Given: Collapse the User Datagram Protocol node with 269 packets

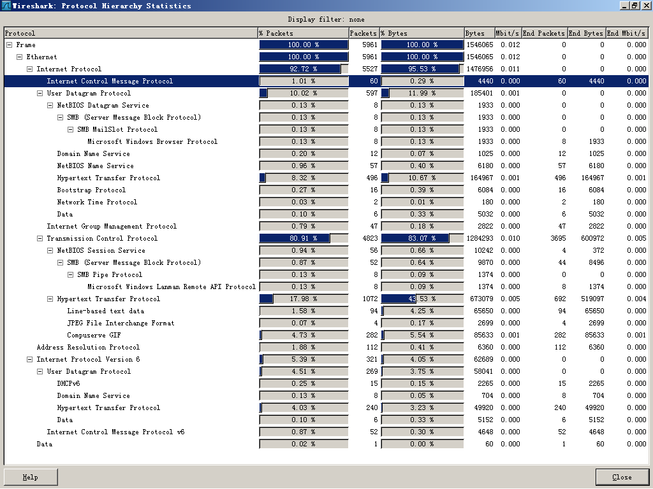Looking at the screenshot, I should pyautogui.click(x=40, y=371).
